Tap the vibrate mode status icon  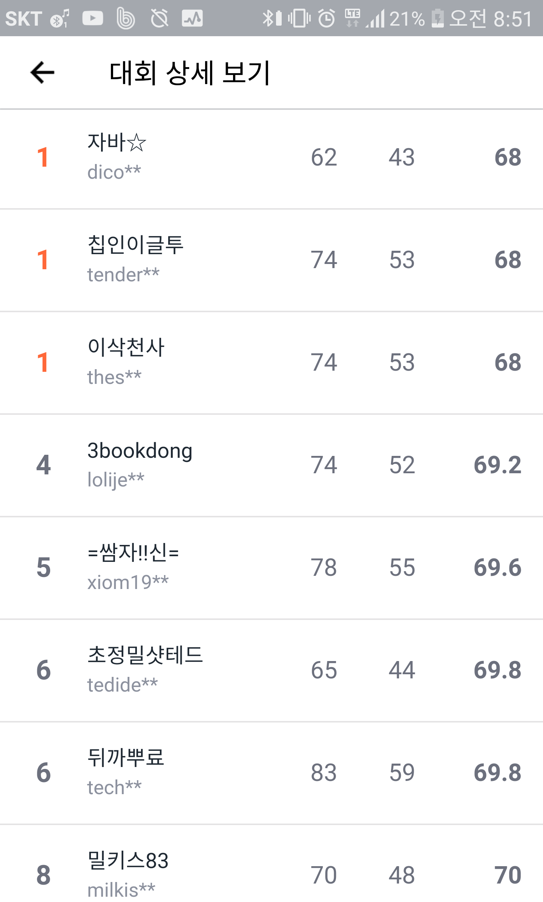pyautogui.click(x=299, y=18)
